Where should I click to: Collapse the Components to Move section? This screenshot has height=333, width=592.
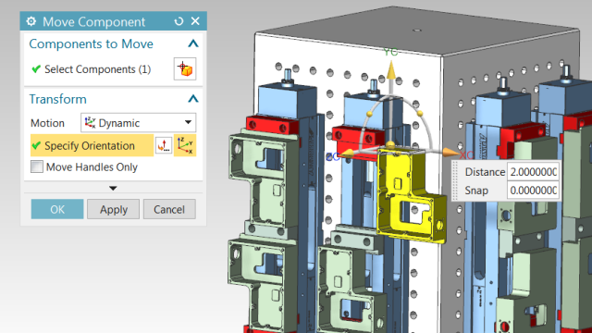[193, 43]
